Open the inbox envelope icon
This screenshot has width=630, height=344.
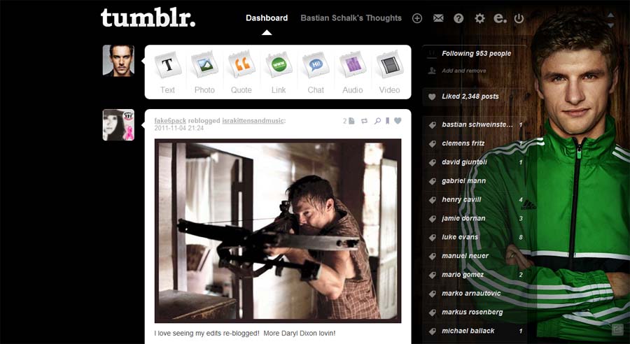pos(438,18)
